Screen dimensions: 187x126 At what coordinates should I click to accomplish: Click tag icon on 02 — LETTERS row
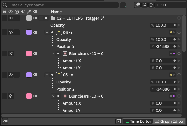click(x=35, y=18)
